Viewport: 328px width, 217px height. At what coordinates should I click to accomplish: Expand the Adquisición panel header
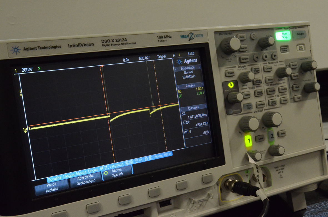[188, 68]
